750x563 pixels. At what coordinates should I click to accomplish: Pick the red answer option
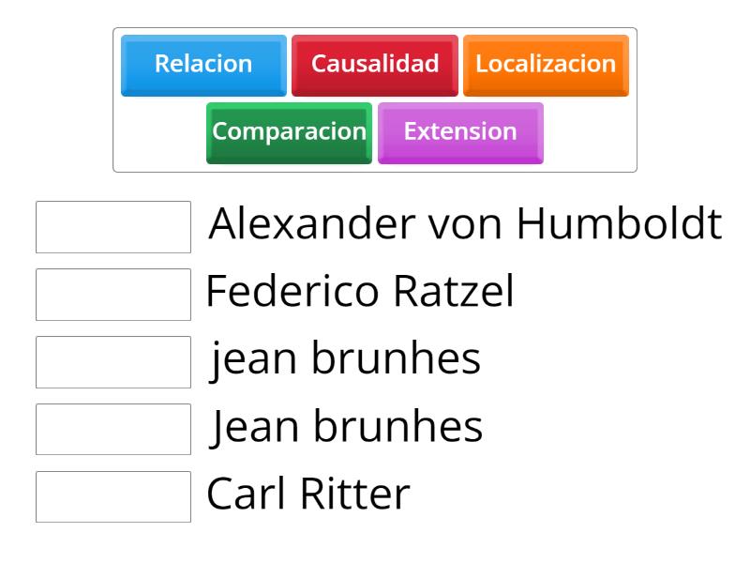click(x=375, y=64)
